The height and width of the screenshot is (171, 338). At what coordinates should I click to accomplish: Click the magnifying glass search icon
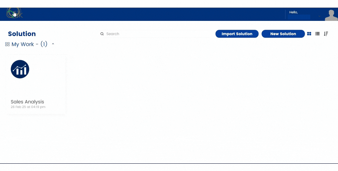coord(102,34)
